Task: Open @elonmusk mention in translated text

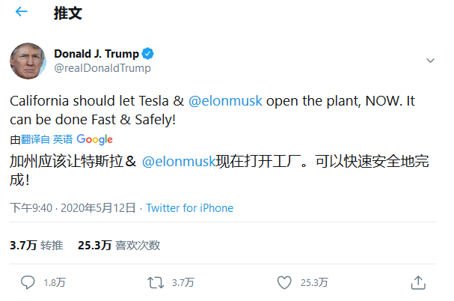Action: pyautogui.click(x=179, y=161)
